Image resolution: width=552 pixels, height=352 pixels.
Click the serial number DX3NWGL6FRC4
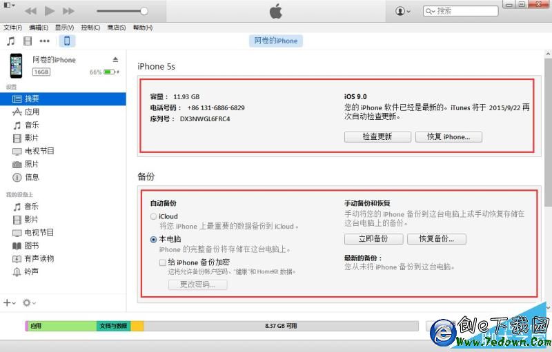pos(205,119)
